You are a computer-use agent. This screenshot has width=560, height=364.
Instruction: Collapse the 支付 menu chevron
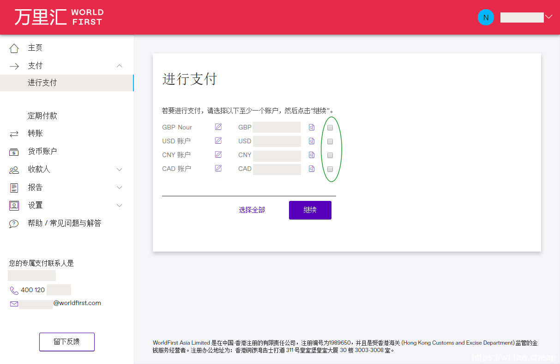pos(120,66)
